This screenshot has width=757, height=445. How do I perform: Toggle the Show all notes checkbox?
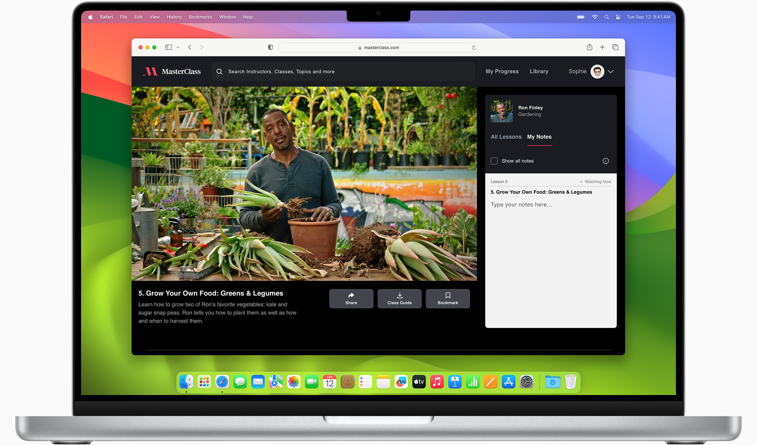(493, 160)
